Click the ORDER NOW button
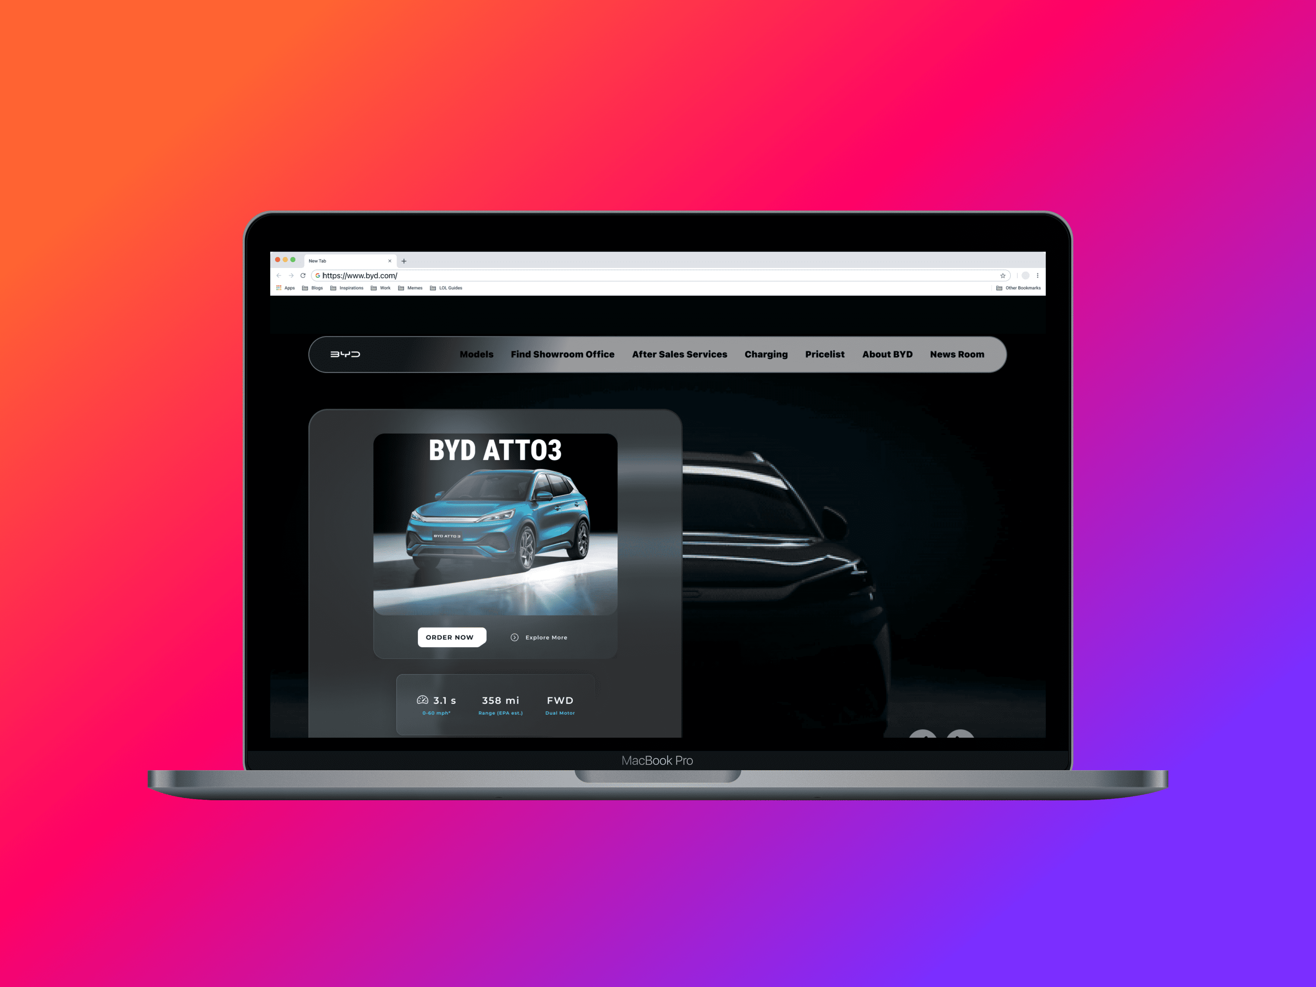Screen dimensions: 1316x987 (x=449, y=636)
